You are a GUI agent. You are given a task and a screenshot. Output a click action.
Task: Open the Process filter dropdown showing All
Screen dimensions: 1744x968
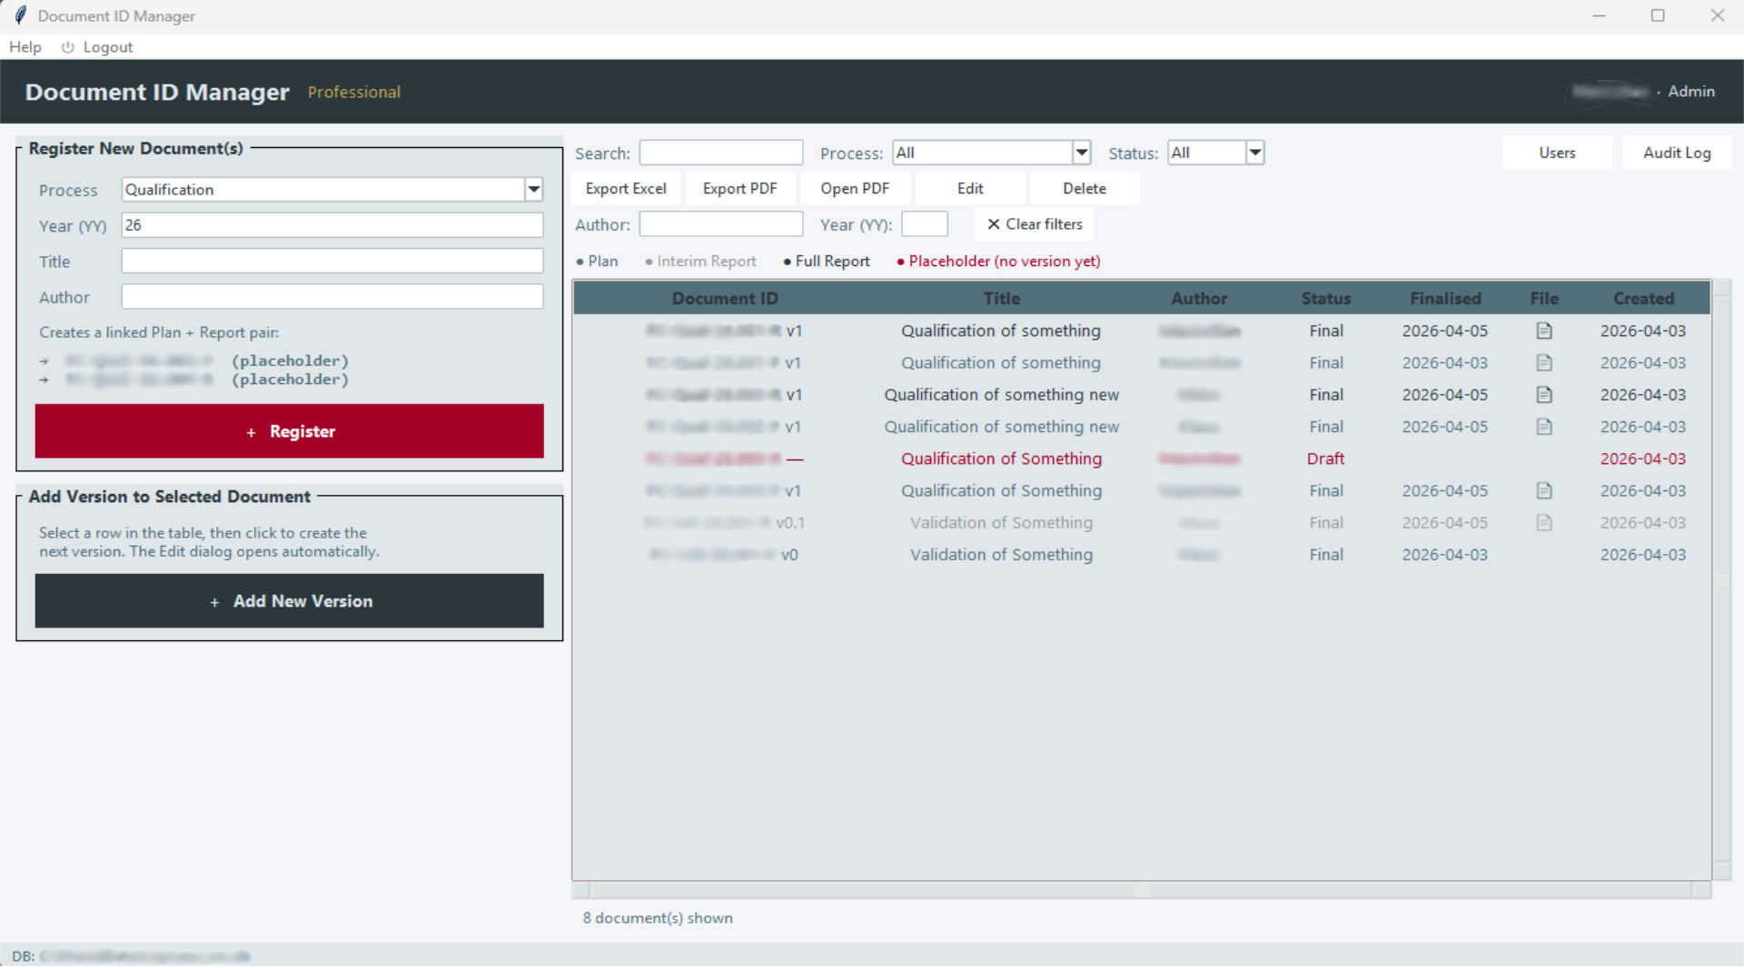(x=1080, y=152)
